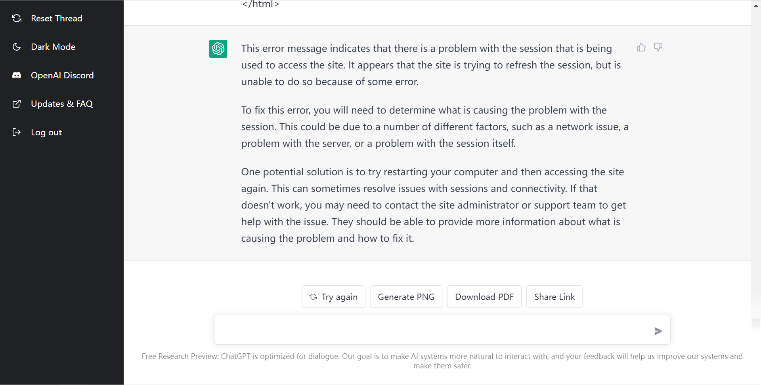The height and width of the screenshot is (385, 761).
Task: Click the Share Link button
Action: (x=554, y=297)
